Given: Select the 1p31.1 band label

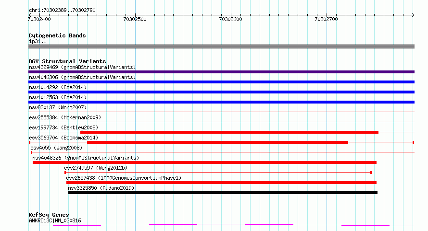Looking at the screenshot, I should tap(38, 41).
